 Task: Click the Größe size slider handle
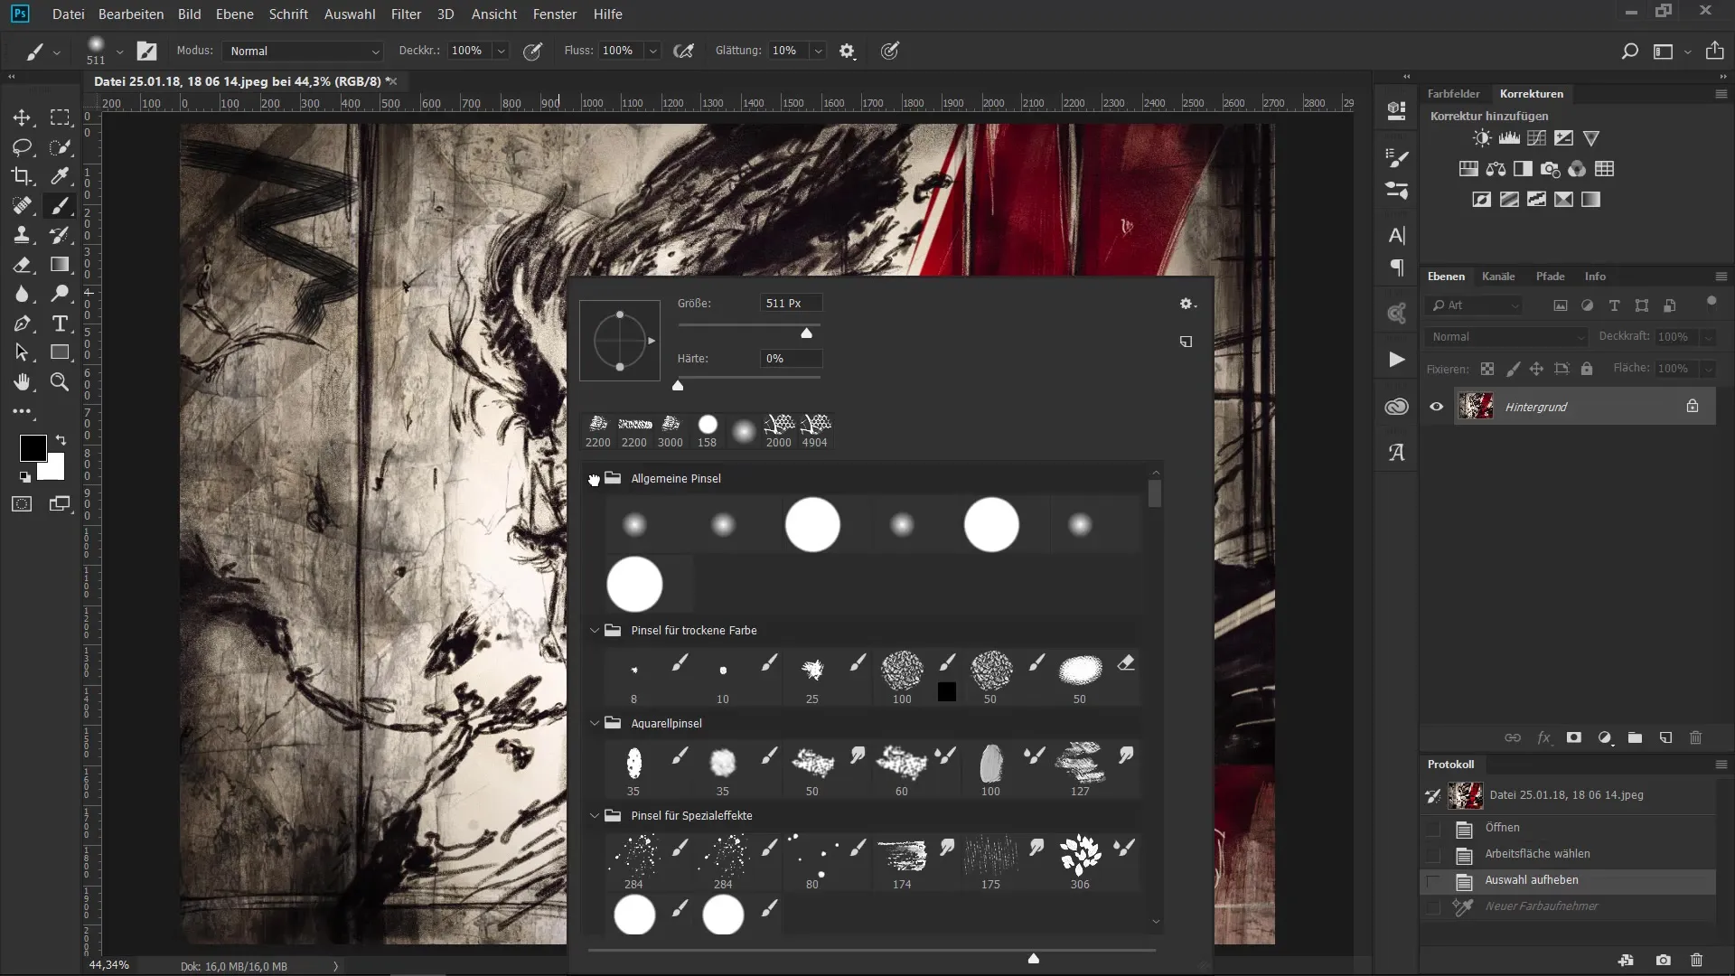[806, 333]
